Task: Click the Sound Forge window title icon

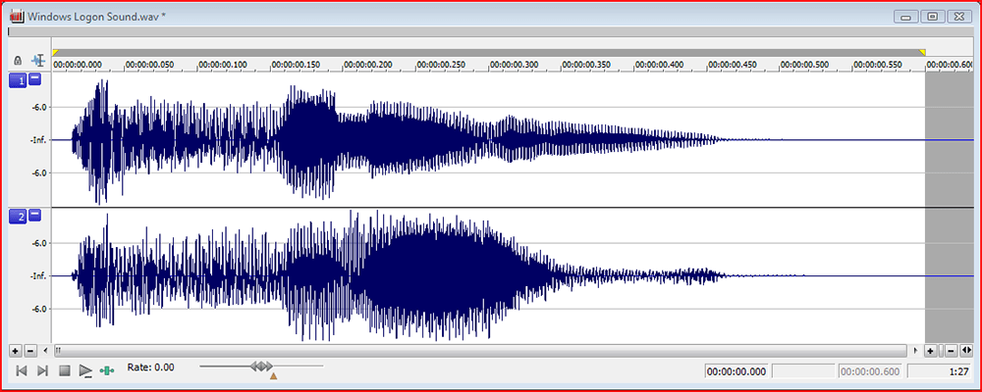Action: click(x=17, y=17)
